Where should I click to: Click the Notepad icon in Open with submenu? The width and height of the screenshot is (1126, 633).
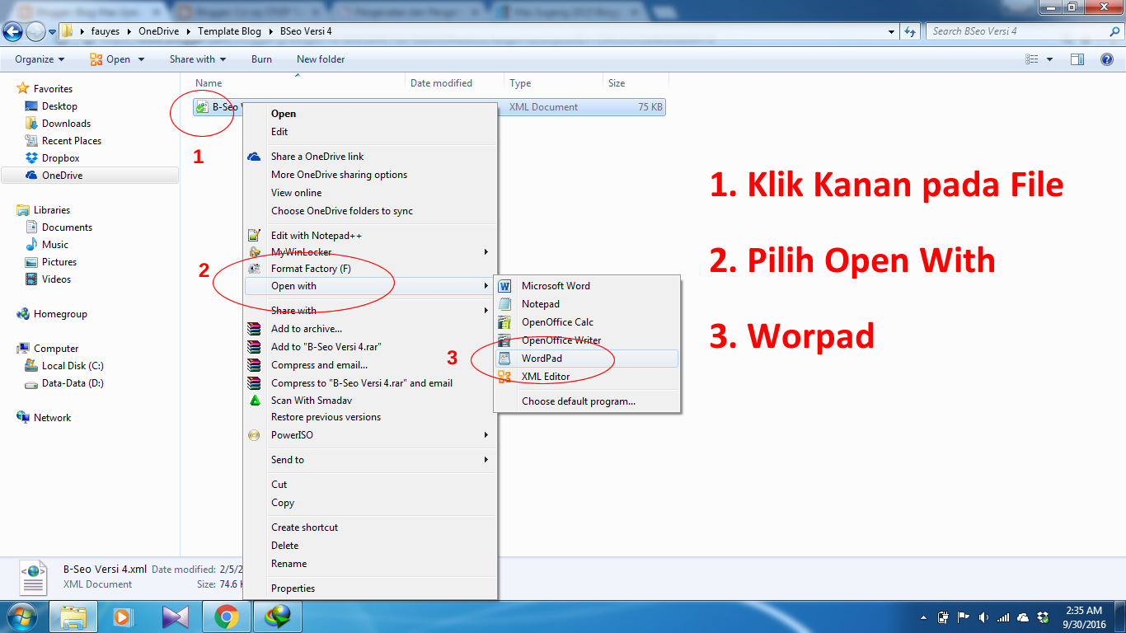(x=505, y=304)
